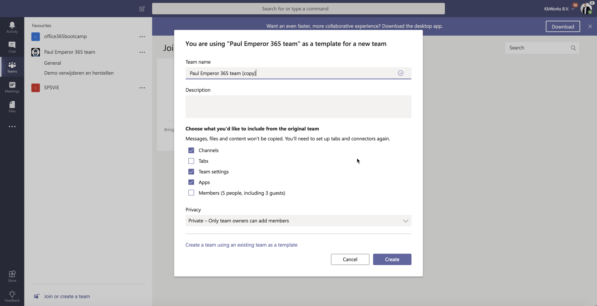
Task: Select the Paul Emperor 365 team
Action: [70, 52]
